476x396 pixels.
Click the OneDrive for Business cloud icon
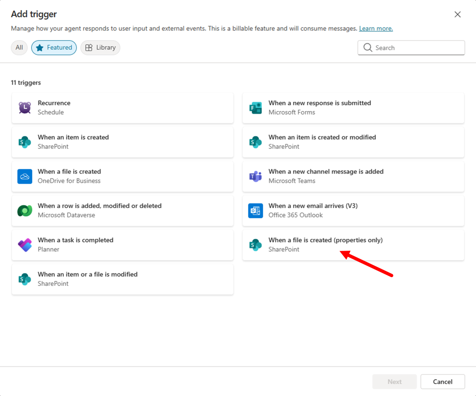(x=25, y=176)
